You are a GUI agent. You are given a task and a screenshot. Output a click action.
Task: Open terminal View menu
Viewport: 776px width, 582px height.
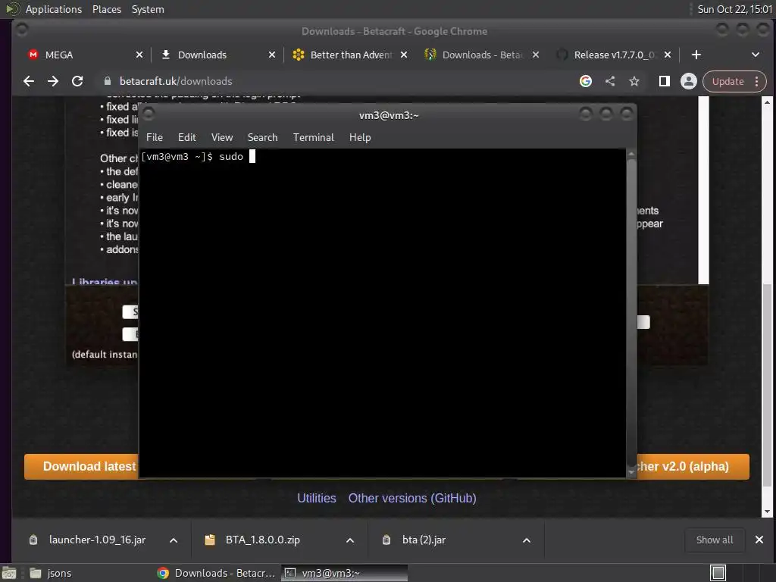point(222,138)
